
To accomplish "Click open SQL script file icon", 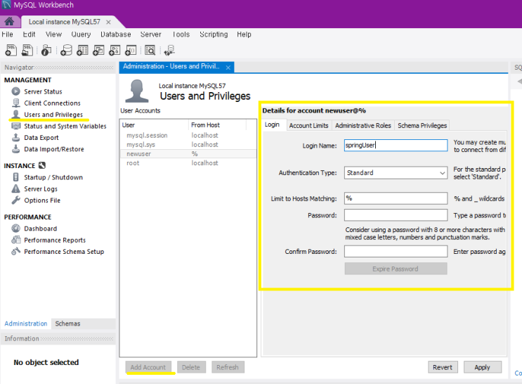I will (x=27, y=51).
